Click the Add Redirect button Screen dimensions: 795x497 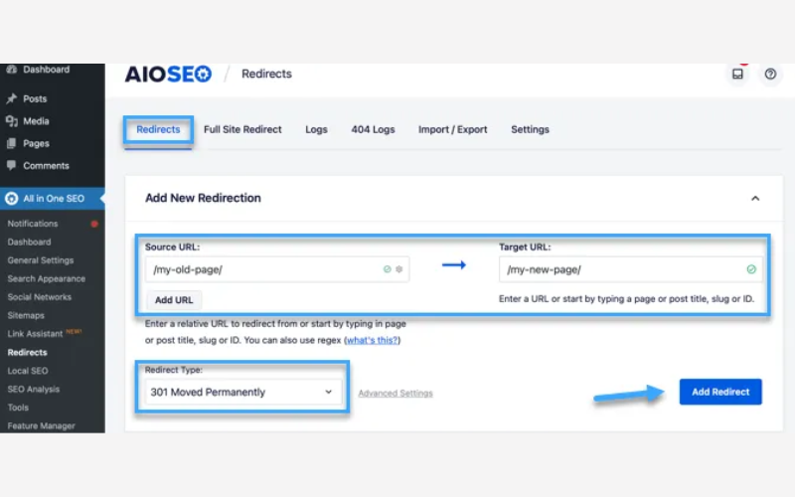720,392
